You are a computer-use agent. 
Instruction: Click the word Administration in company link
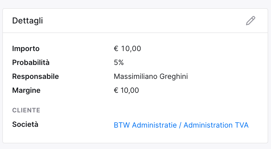pyautogui.click(x=208, y=125)
